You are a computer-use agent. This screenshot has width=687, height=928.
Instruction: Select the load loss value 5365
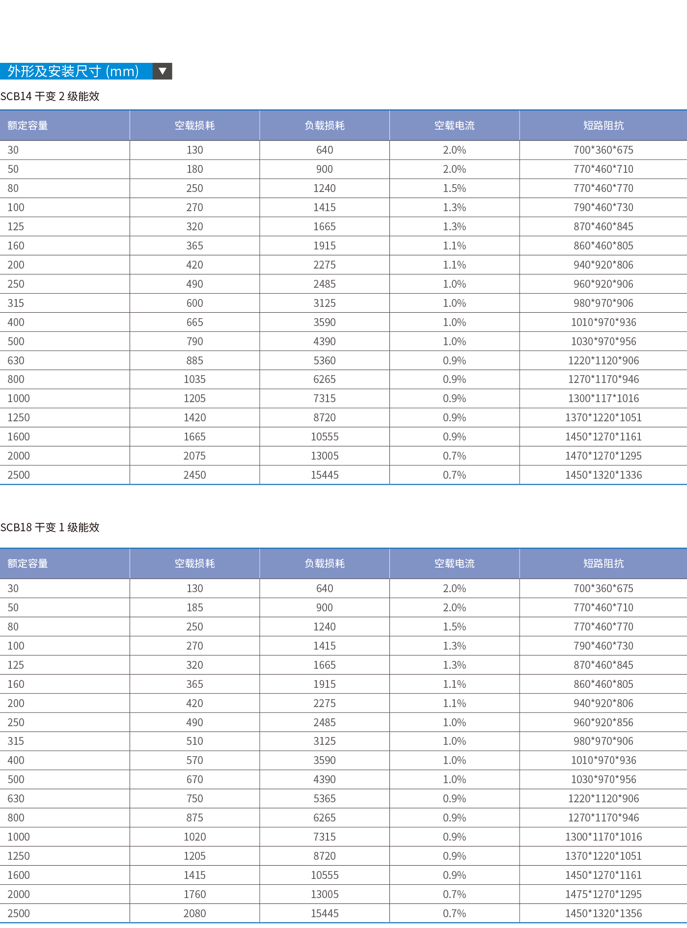pyautogui.click(x=325, y=798)
